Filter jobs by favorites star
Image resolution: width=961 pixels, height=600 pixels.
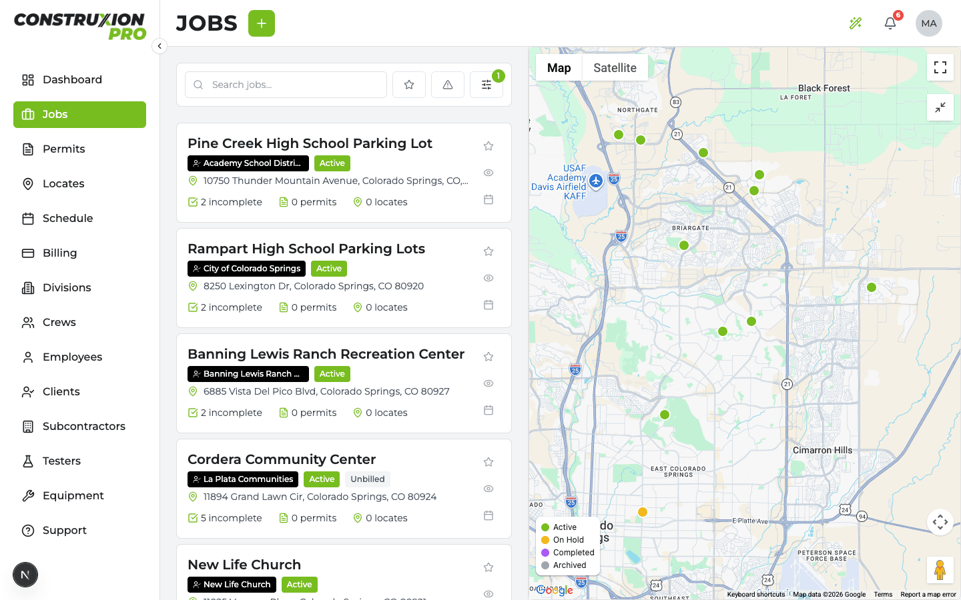click(x=409, y=85)
